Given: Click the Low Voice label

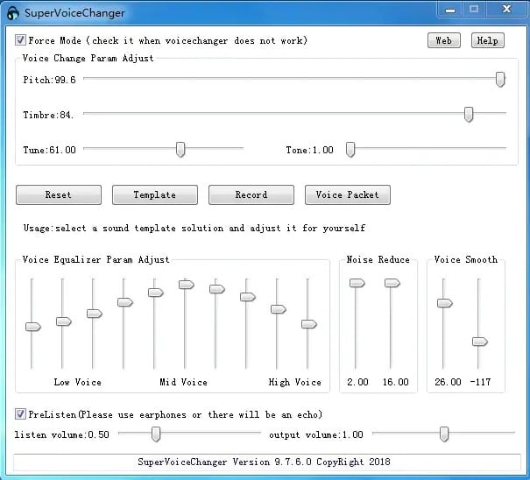Looking at the screenshot, I should click(x=77, y=382).
